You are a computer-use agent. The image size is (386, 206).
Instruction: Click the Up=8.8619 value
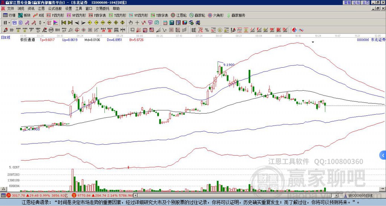pos(70,40)
